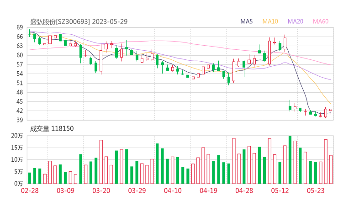Click the 54 price axis label

pos(20,74)
